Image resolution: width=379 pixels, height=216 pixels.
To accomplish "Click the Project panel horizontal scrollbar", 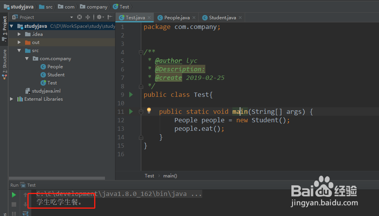I will pos(57,178).
